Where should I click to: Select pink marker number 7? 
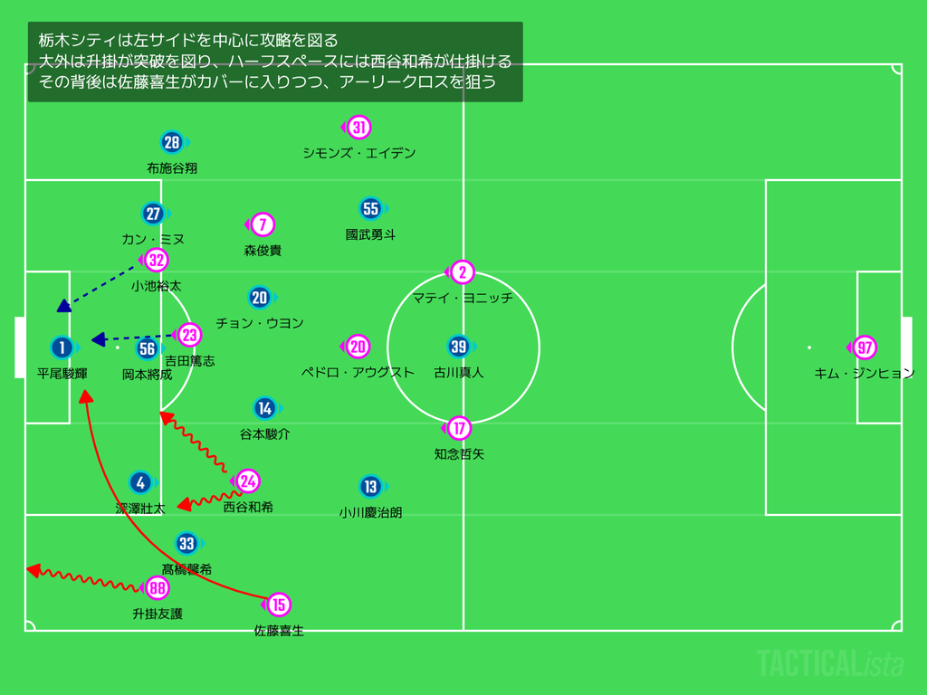point(263,224)
